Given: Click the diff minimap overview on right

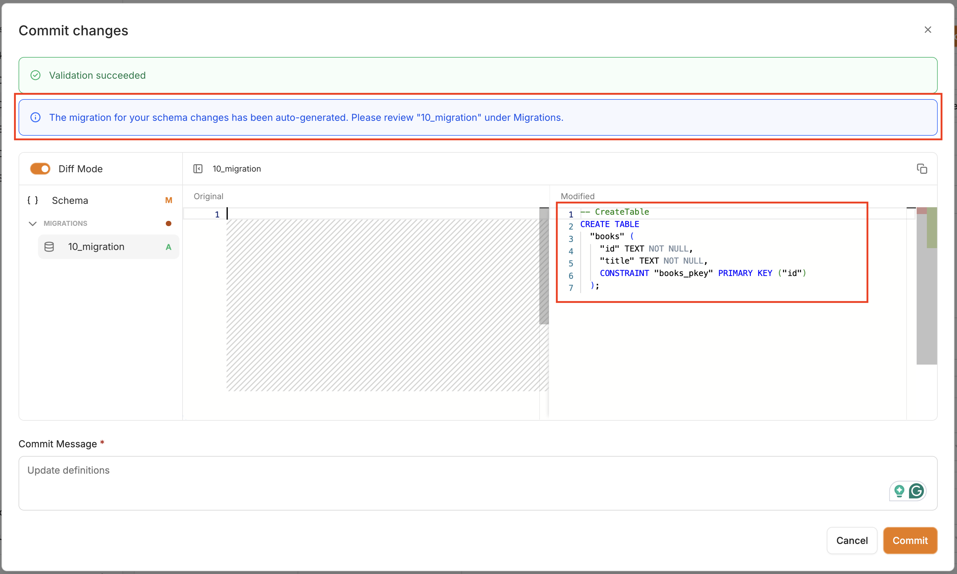Looking at the screenshot, I should coord(926,286).
